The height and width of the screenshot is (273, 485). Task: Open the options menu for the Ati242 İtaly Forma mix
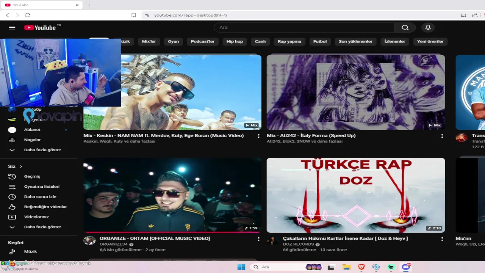pyautogui.click(x=442, y=136)
